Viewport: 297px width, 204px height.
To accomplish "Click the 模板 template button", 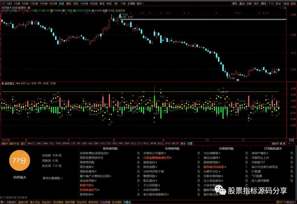I will pyautogui.click(x=283, y=144).
